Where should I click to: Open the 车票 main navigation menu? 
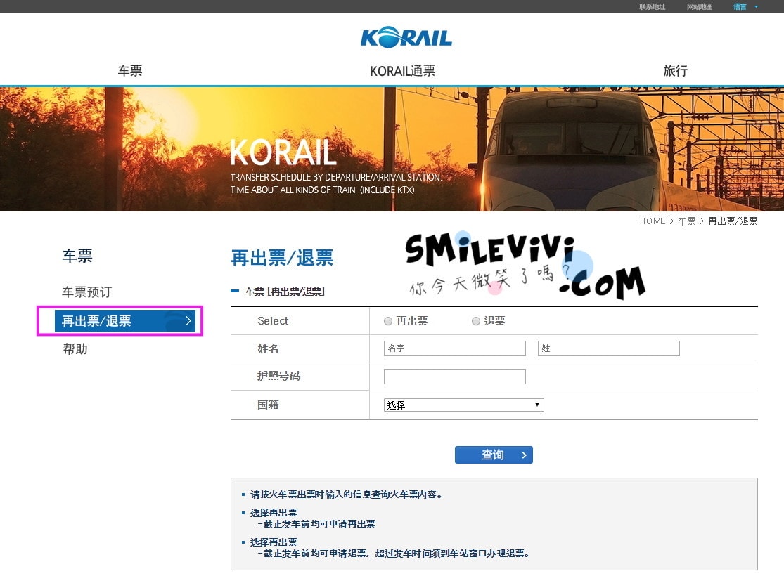(x=130, y=71)
